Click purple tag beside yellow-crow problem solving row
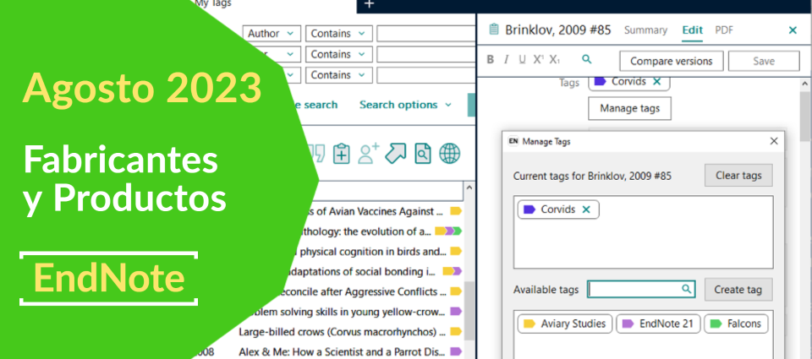812x359 pixels. (456, 312)
